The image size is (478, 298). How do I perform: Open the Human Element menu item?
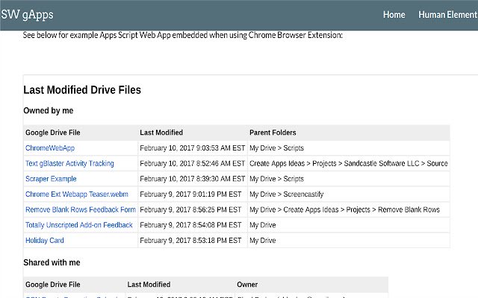[448, 15]
